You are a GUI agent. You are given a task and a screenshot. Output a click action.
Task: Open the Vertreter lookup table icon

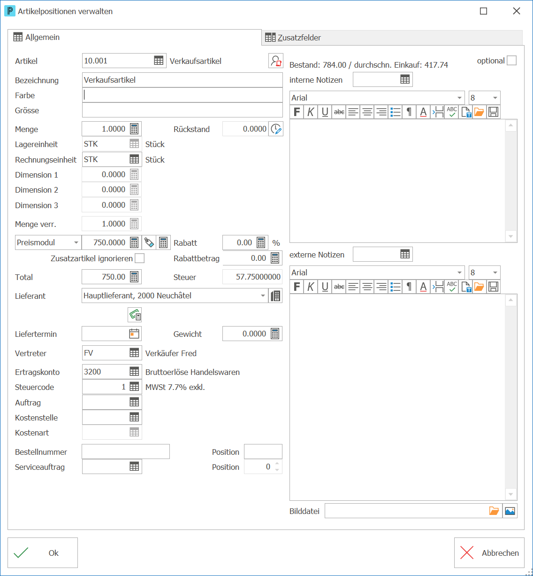point(134,353)
